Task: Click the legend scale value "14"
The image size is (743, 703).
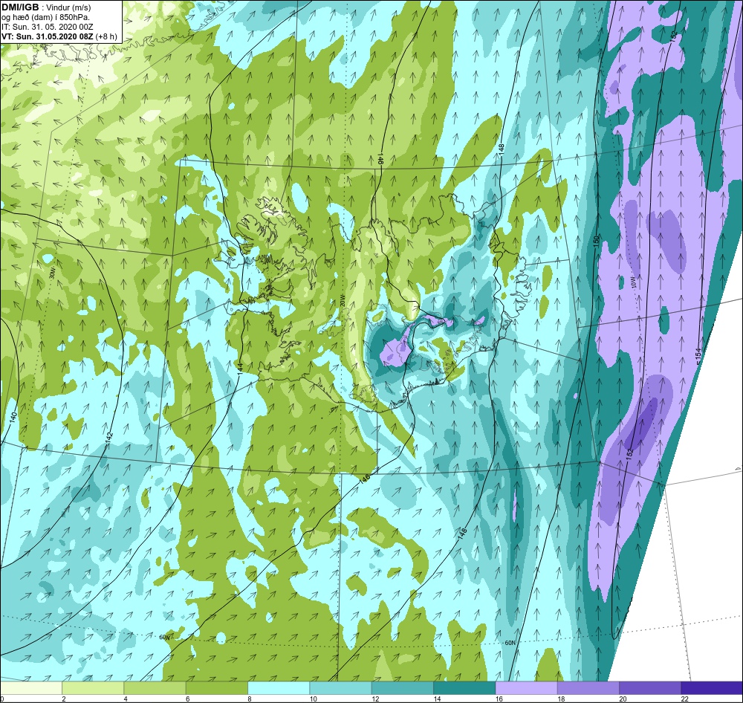Action: click(437, 699)
